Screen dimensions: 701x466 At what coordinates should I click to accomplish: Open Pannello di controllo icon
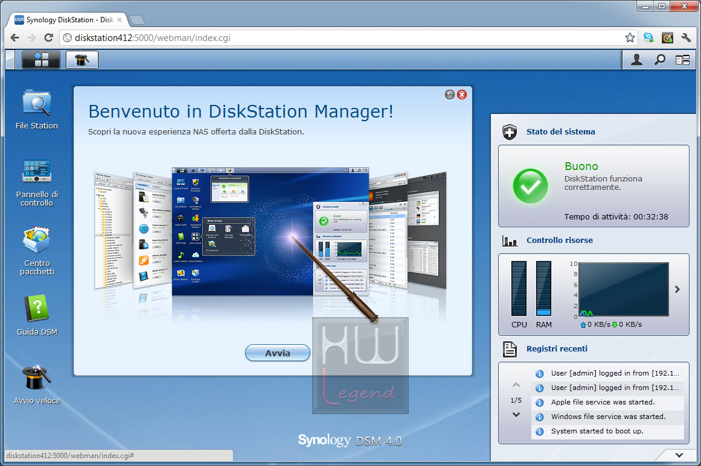(x=37, y=183)
